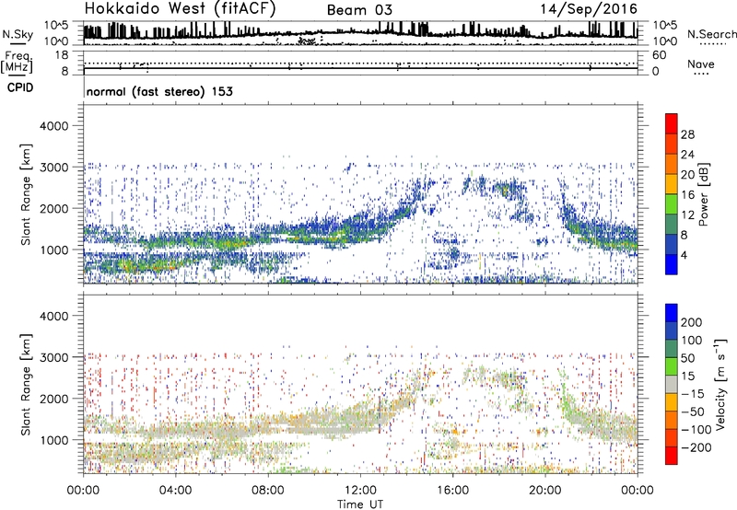Click the "50" Velocity colorbar tick label

coord(688,358)
